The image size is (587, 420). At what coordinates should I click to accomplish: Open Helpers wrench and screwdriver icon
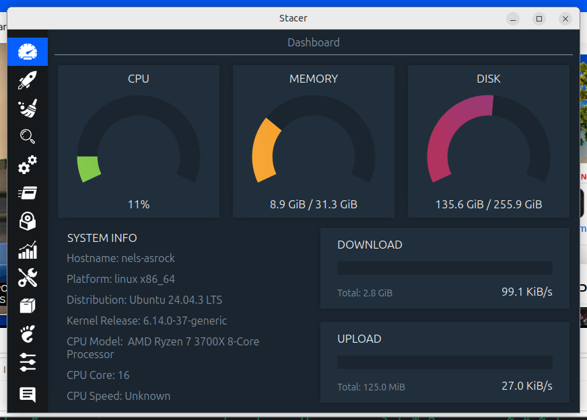[x=28, y=278]
